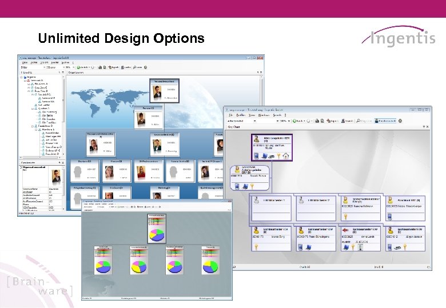
Task: Open Back history dropdown arrow in Org Chart window
Action: (x=304, y=121)
